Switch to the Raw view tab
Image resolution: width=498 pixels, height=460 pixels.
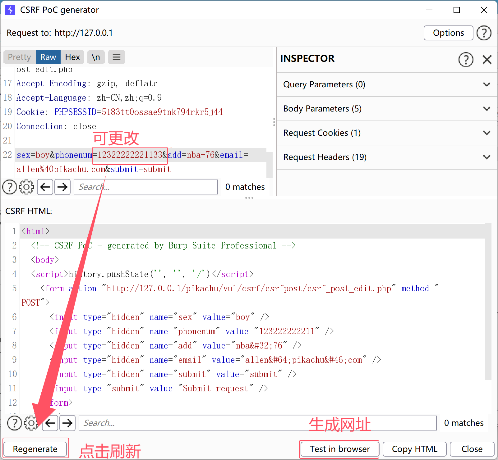[48, 57]
